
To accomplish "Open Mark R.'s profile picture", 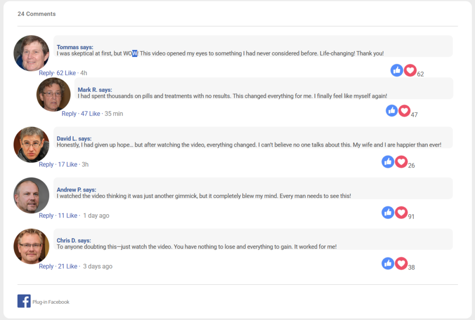I will [53, 94].
